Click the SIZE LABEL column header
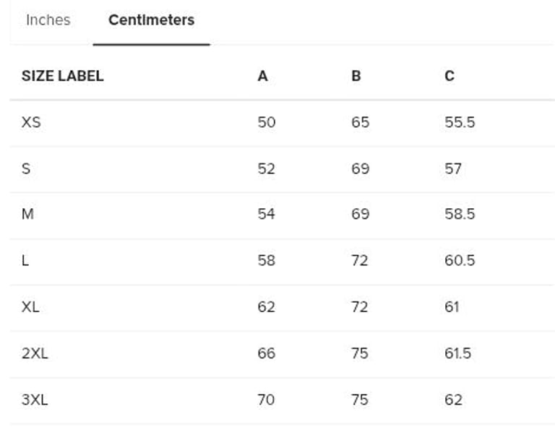The height and width of the screenshot is (443, 555). [x=62, y=76]
